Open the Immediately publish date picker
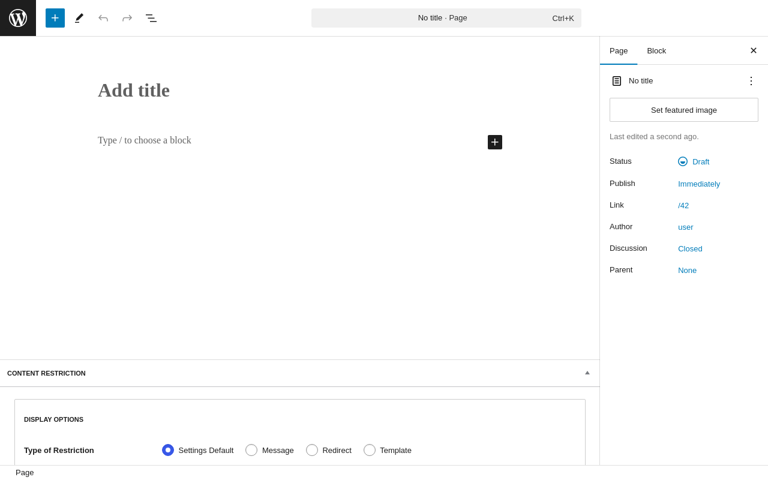768x480 pixels. tap(699, 184)
